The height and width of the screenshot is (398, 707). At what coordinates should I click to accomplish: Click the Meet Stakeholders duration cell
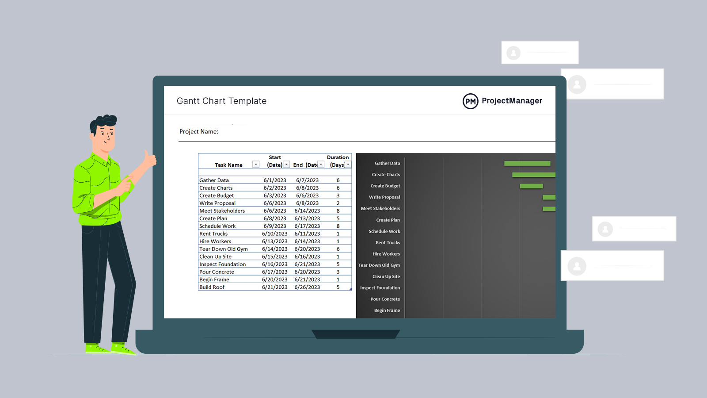tap(338, 211)
